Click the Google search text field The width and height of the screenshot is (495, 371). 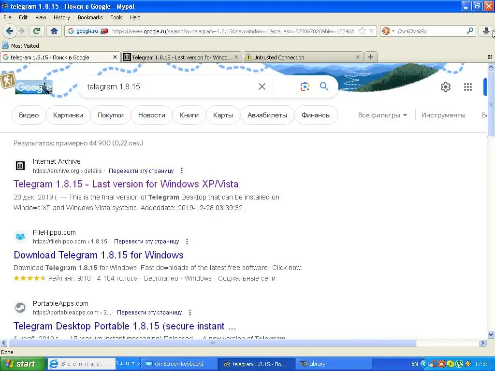pyautogui.click(x=171, y=86)
